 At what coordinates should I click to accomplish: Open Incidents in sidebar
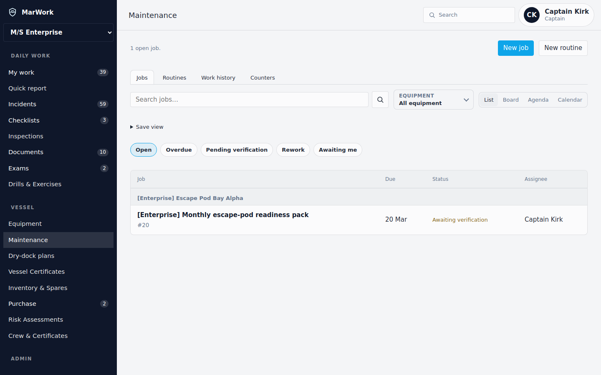point(58,104)
